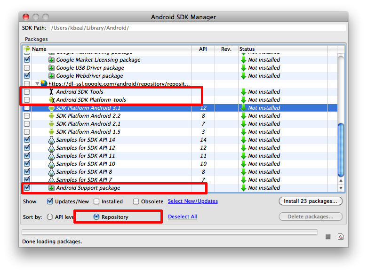Image resolution: width=367 pixels, height=273 pixels.
Task: Click the green arrow for Samples for SDK API 10
Action: pyautogui.click(x=243, y=164)
